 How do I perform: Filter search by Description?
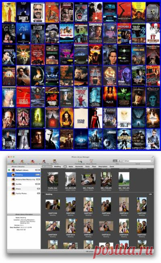[103, 167]
